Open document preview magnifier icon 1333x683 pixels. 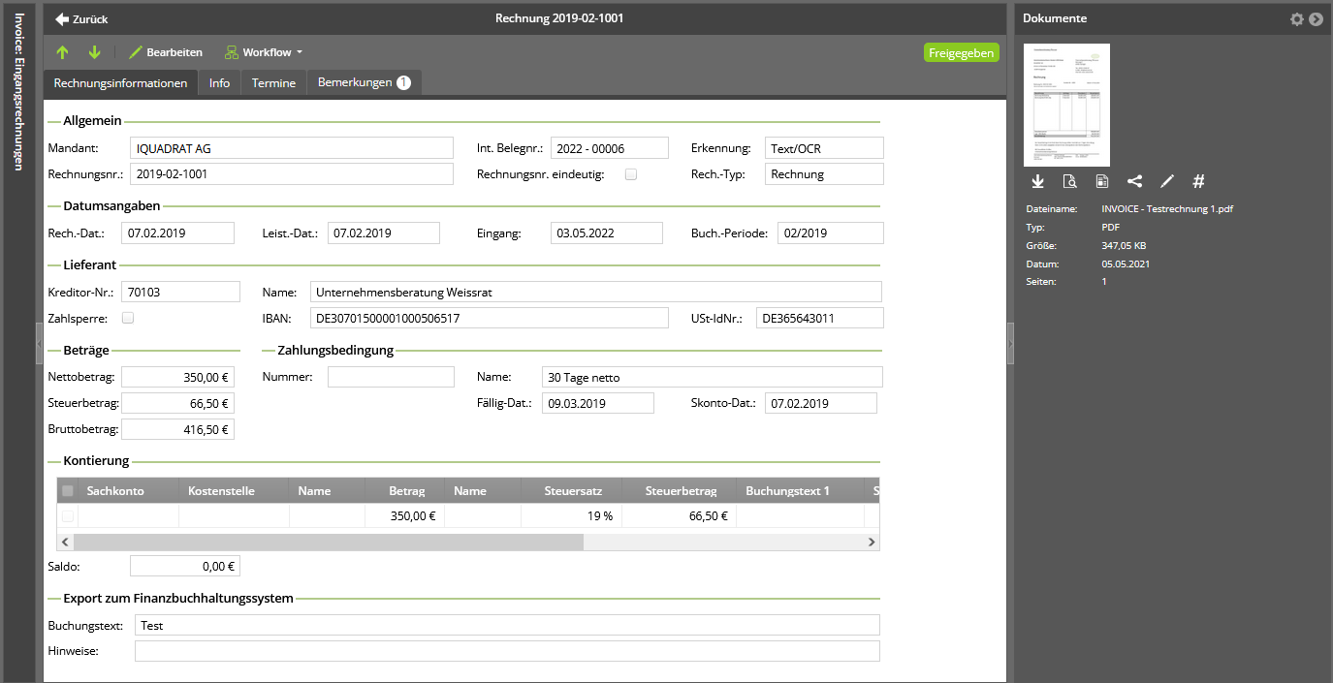(x=1069, y=181)
